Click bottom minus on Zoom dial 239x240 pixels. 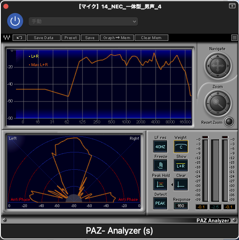point(218,113)
